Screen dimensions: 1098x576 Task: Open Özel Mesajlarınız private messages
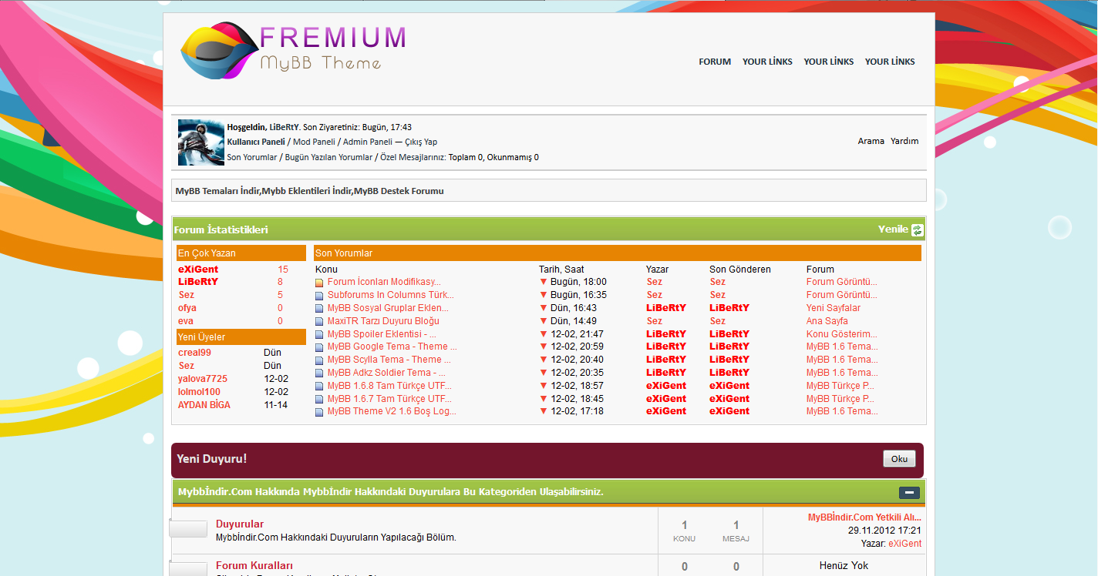pyautogui.click(x=413, y=157)
